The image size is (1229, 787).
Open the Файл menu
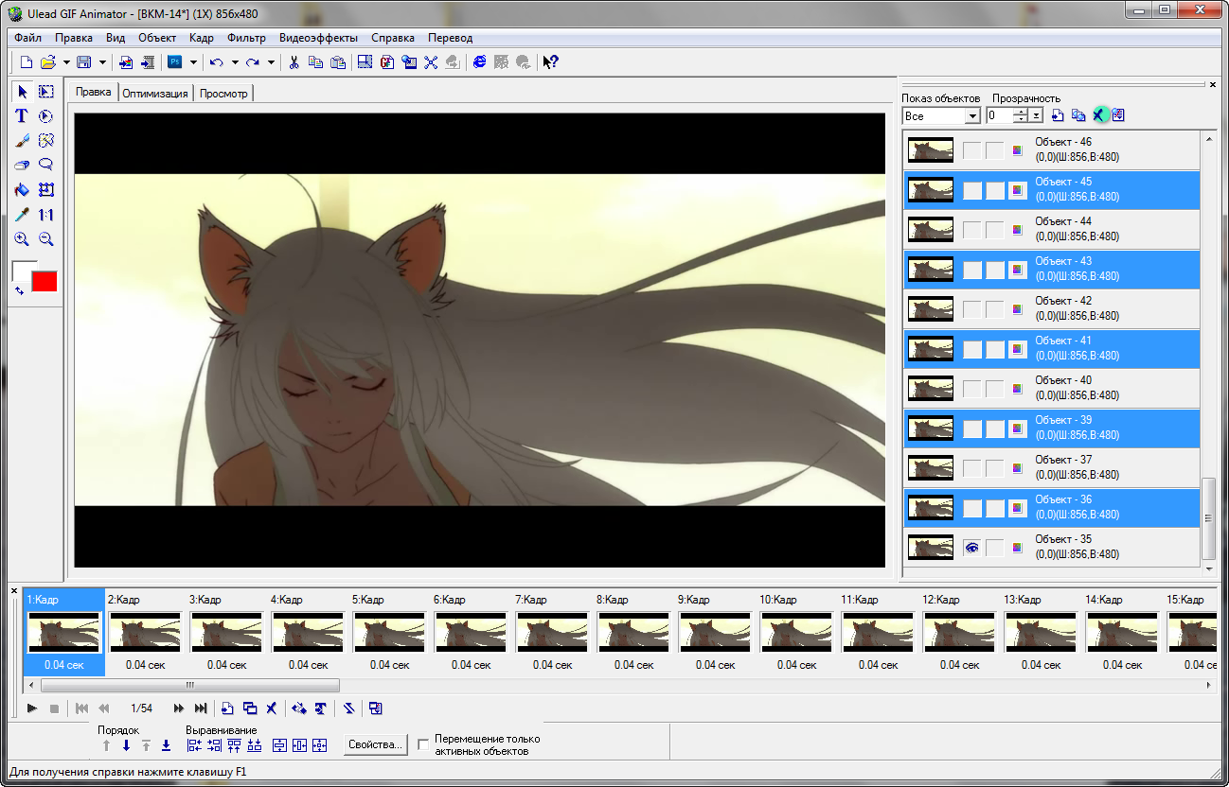pos(27,38)
